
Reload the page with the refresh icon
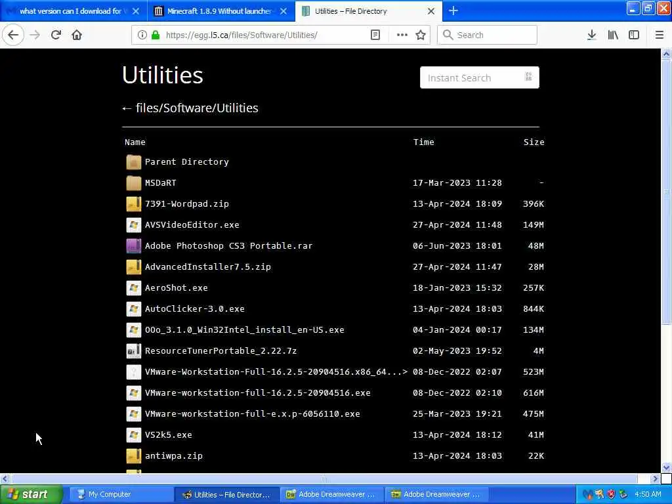click(56, 35)
